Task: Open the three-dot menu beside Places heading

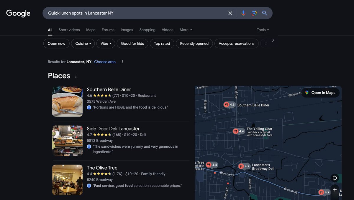Action: point(76,76)
